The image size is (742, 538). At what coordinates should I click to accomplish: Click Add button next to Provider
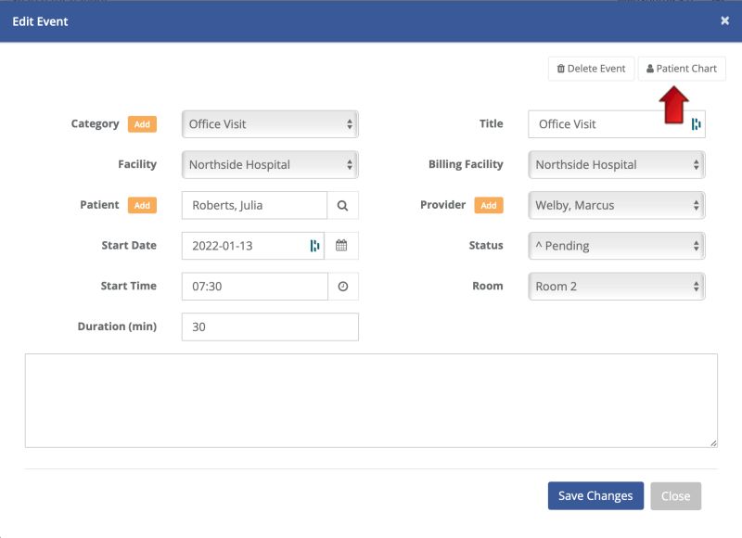489,205
